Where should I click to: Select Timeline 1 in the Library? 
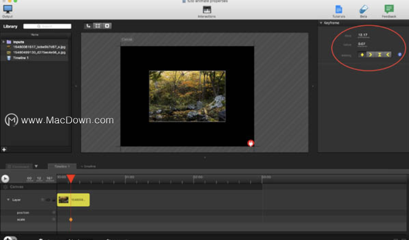coord(35,58)
